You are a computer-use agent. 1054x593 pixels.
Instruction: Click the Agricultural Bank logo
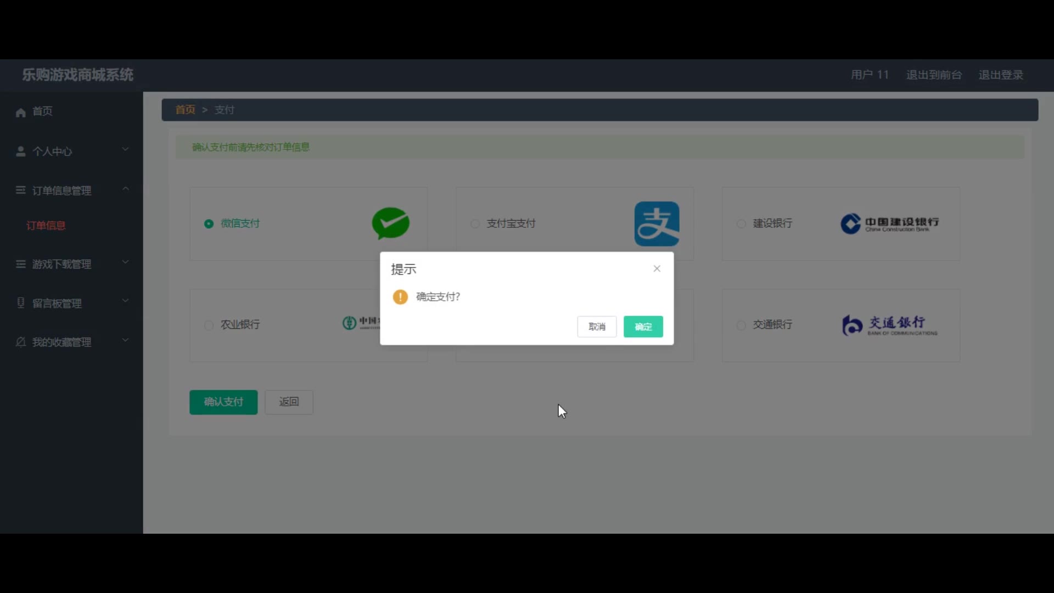pyautogui.click(x=361, y=323)
